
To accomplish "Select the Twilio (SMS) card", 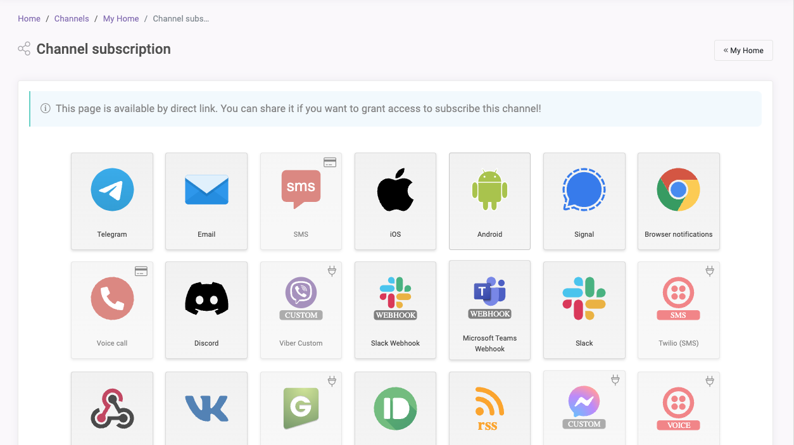I will coord(679,310).
